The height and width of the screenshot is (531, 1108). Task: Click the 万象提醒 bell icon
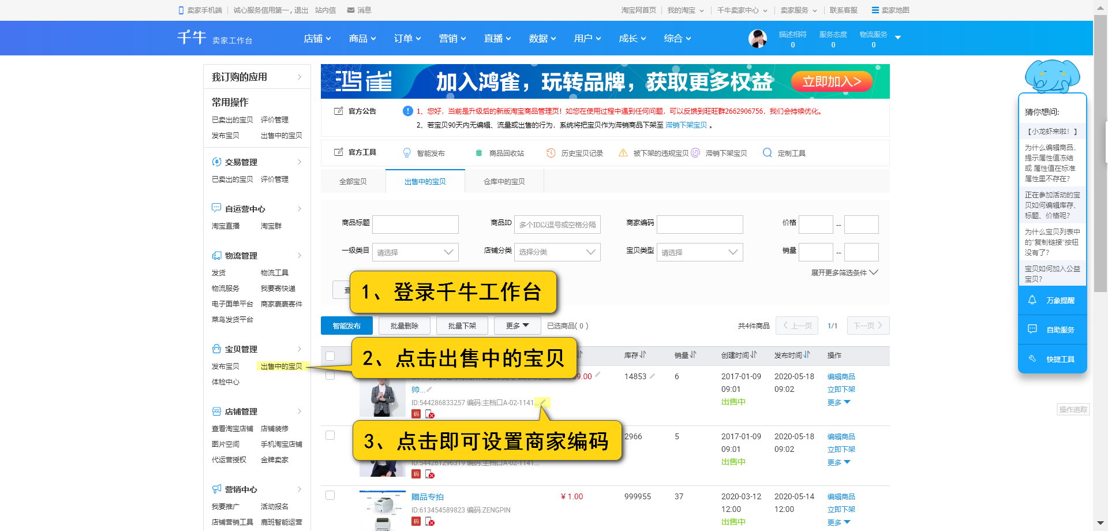point(1032,300)
